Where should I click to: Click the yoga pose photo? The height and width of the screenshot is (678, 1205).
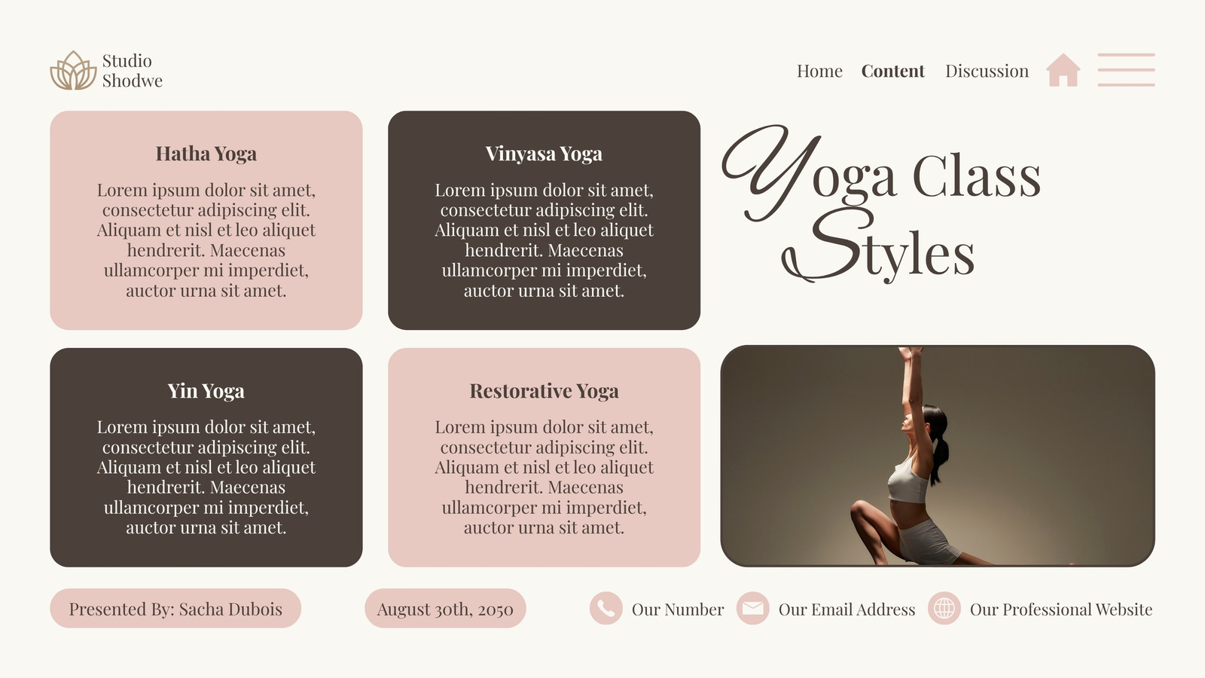(x=938, y=456)
